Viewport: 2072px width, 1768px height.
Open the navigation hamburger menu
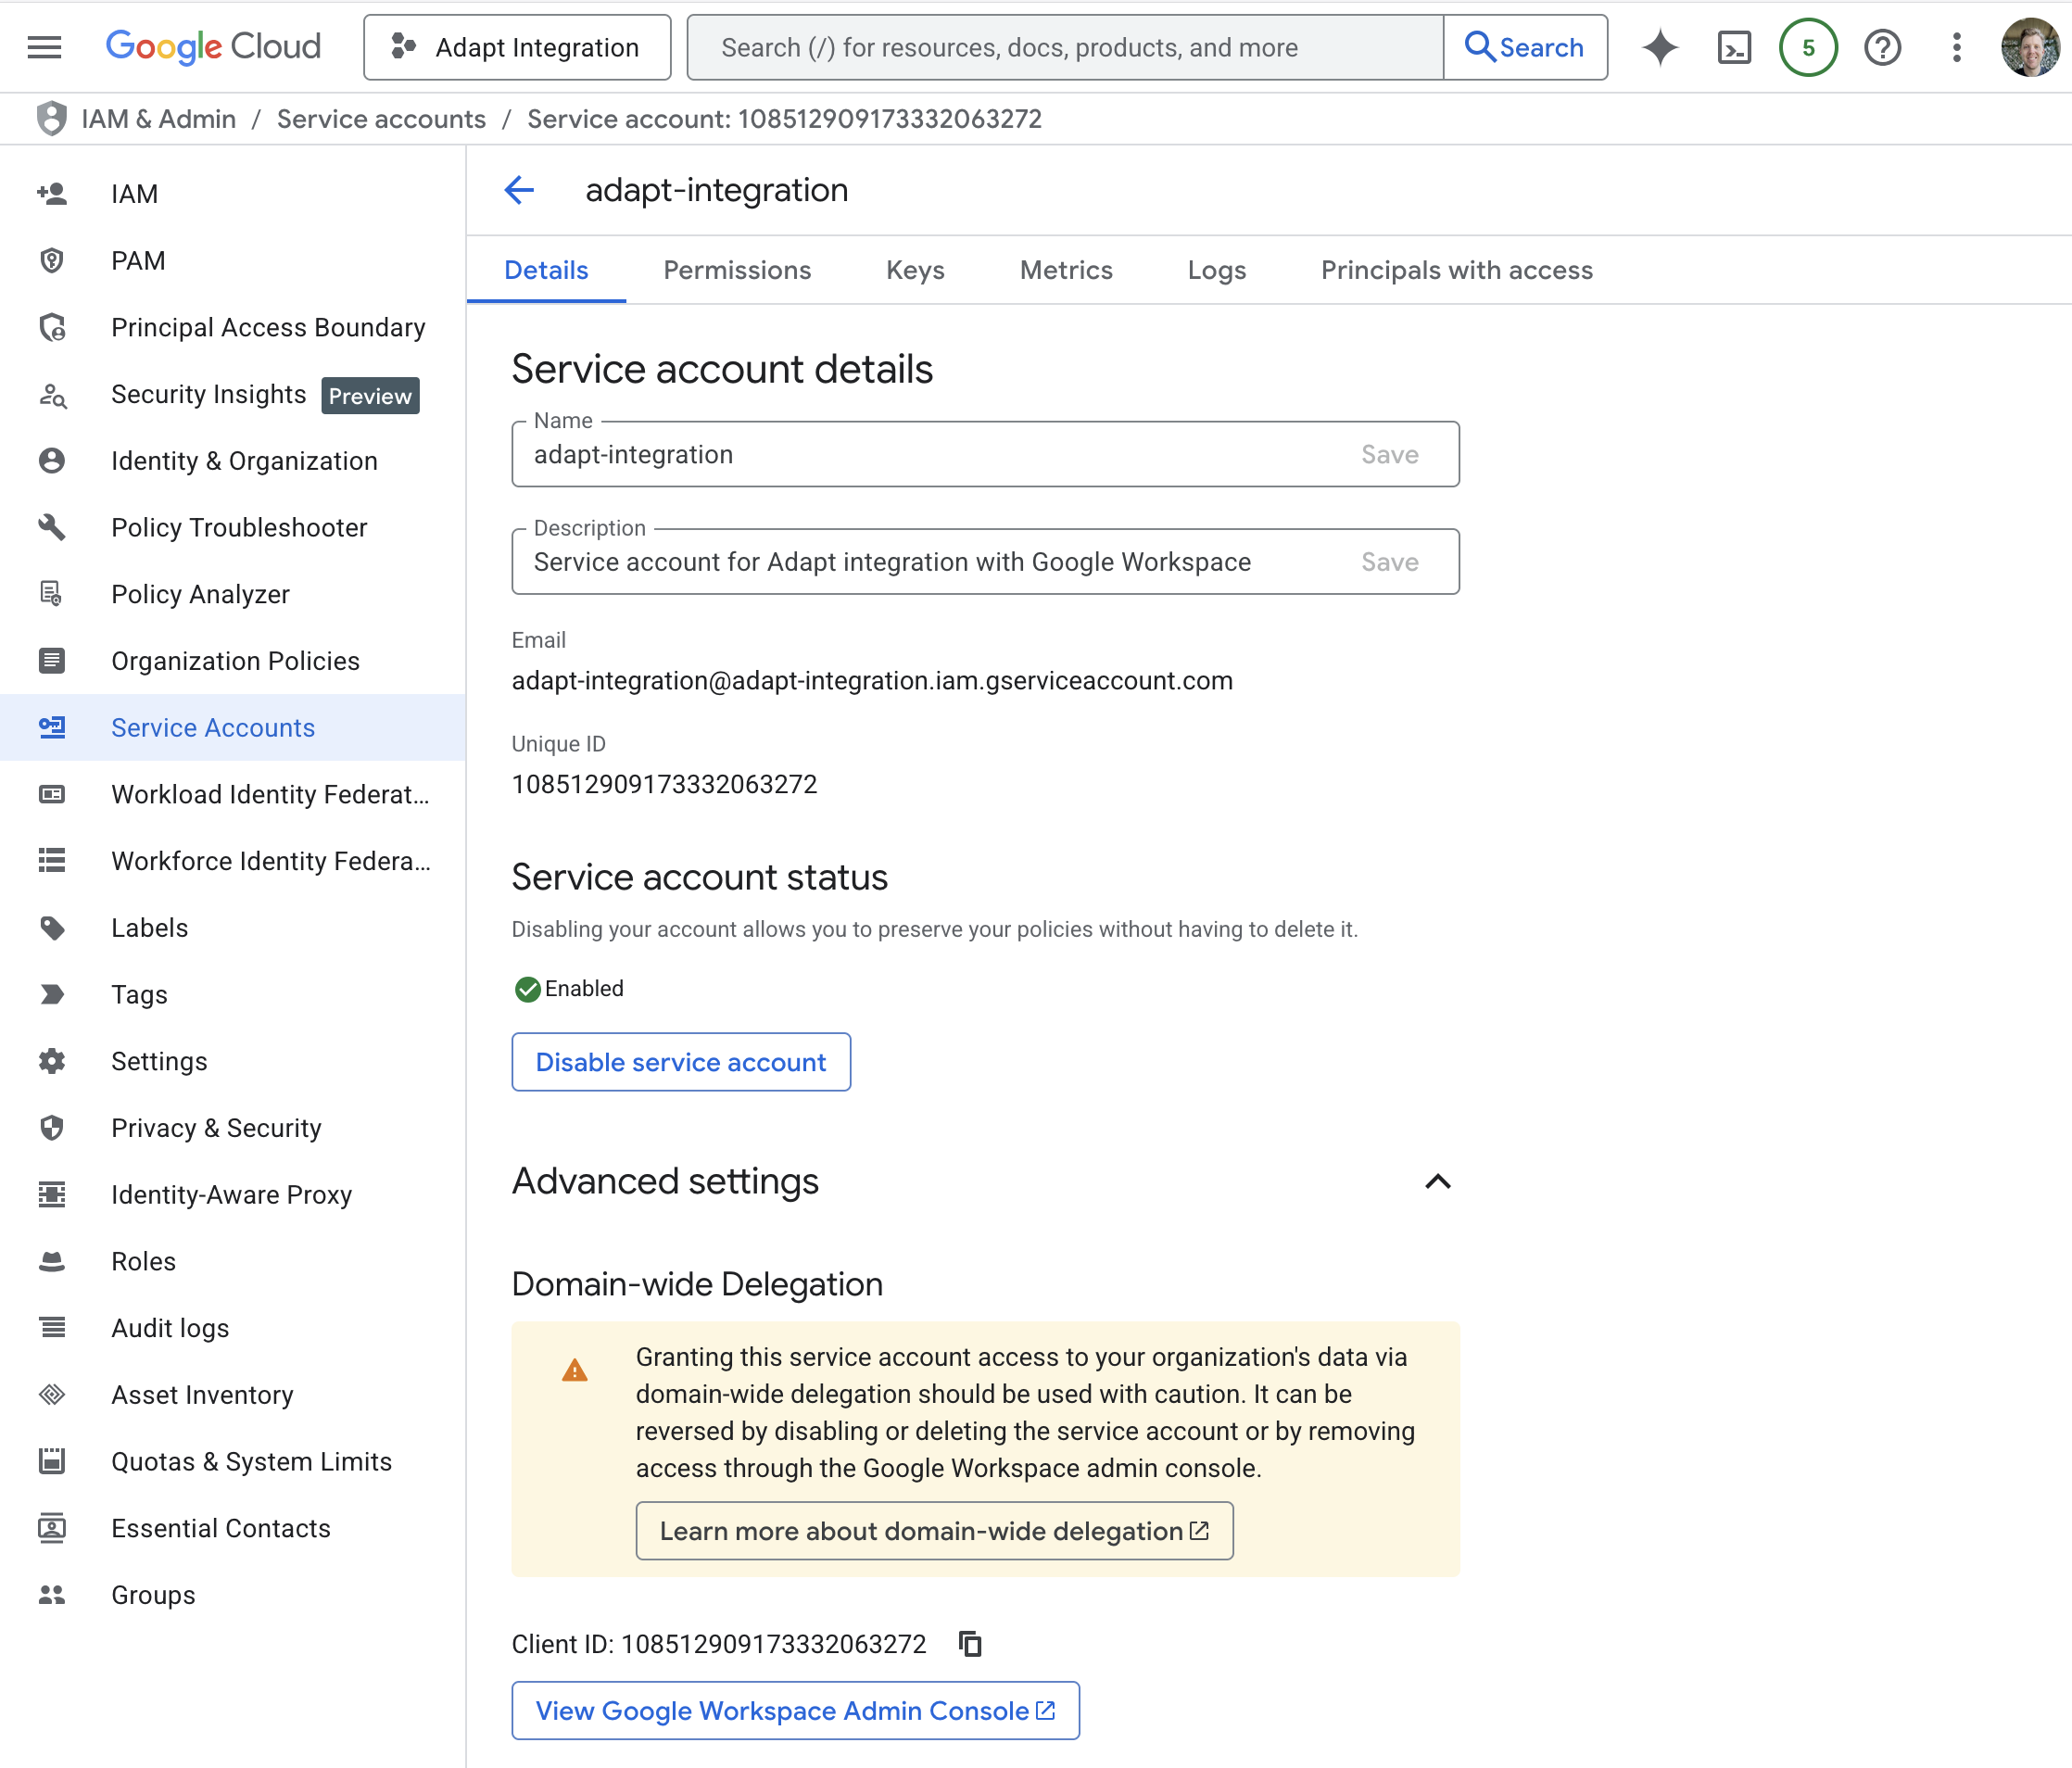tap(44, 47)
